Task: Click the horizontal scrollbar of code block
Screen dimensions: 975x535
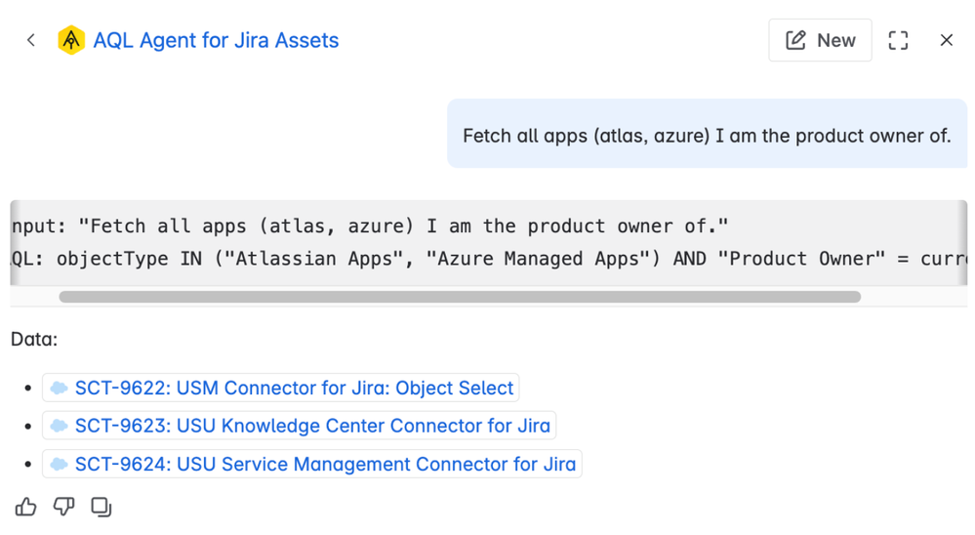Action: pos(459,297)
